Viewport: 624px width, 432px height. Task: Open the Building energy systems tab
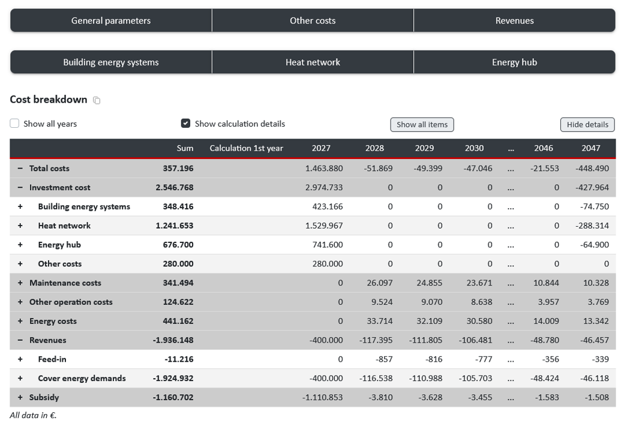pos(111,62)
